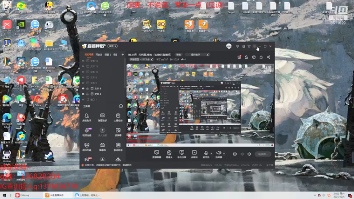
Task: Click the skin shirt icon in the title bar
Action: (249, 46)
